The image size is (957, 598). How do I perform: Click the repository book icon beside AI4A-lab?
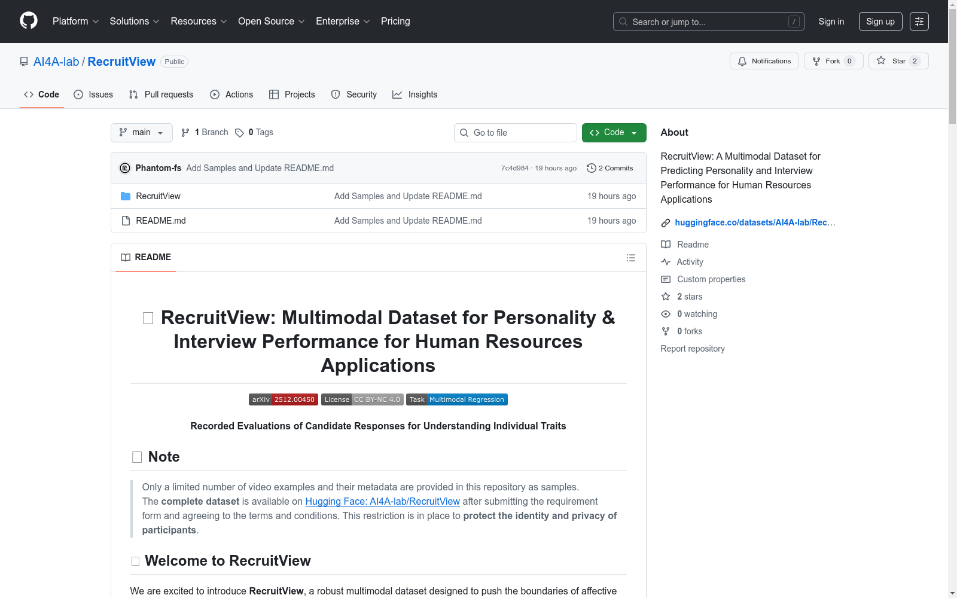point(24,62)
